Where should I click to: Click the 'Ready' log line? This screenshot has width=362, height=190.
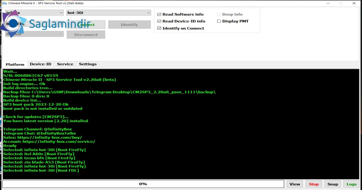10,146
